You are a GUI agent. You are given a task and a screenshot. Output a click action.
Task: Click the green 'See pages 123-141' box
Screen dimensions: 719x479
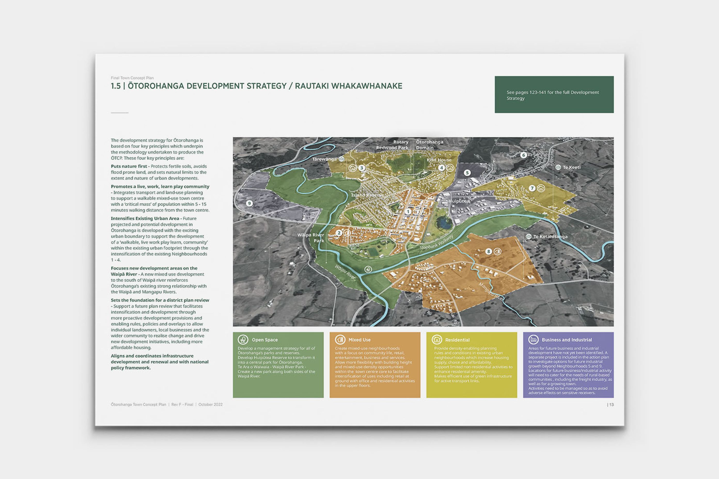[x=554, y=94]
